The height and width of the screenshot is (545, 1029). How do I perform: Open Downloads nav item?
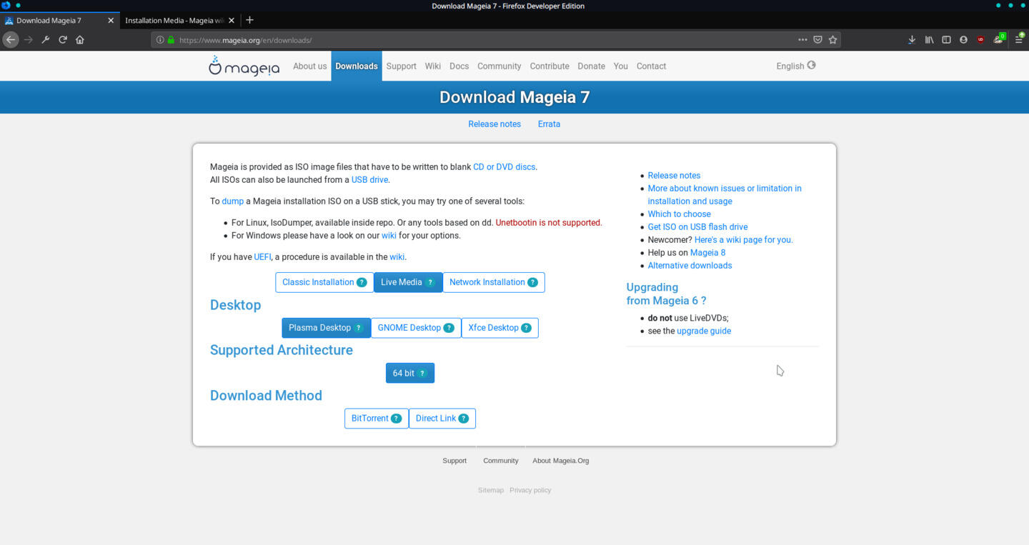click(357, 66)
